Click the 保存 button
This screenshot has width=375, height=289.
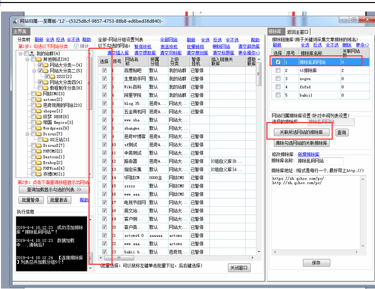[x=316, y=263]
